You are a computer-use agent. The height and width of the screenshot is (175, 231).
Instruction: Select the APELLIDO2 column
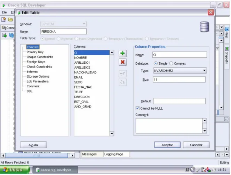coord(92,67)
